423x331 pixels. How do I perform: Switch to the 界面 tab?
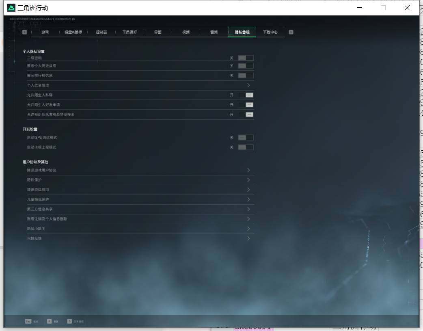pos(158,32)
